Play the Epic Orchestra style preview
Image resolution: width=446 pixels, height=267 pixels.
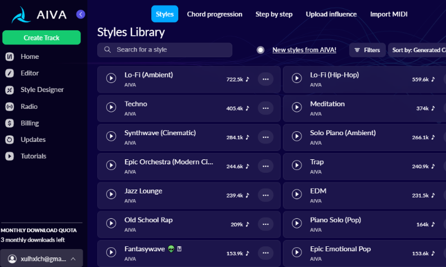pyautogui.click(x=111, y=165)
